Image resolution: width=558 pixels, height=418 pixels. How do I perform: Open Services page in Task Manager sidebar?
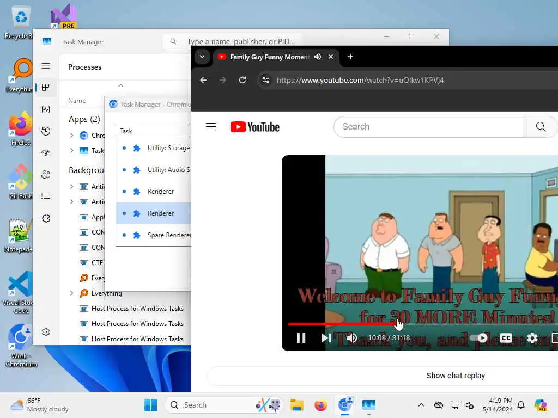point(46,218)
